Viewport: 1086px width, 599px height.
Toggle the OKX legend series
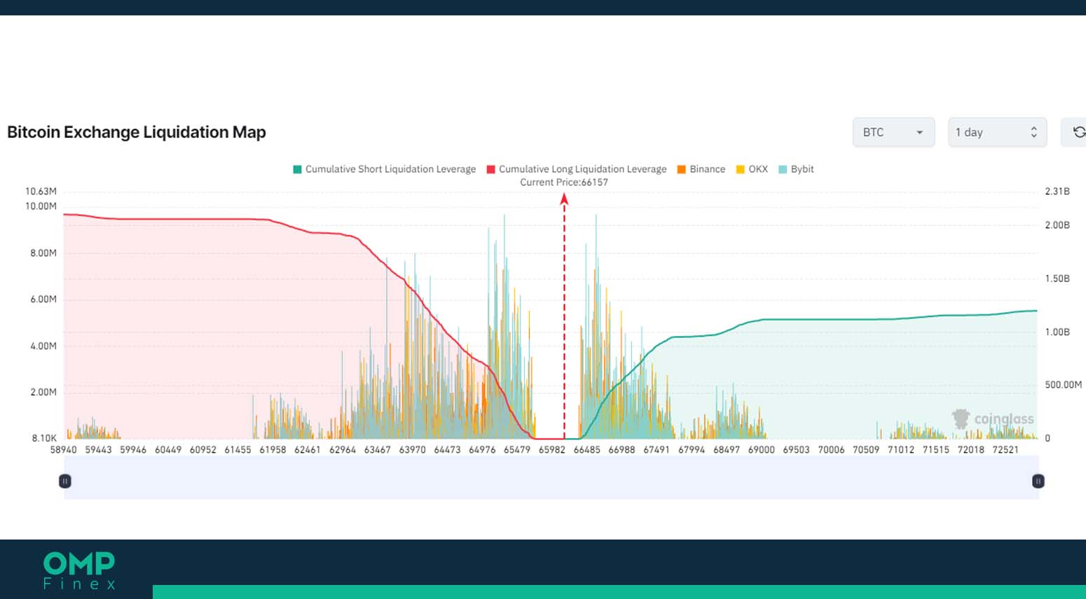(752, 169)
